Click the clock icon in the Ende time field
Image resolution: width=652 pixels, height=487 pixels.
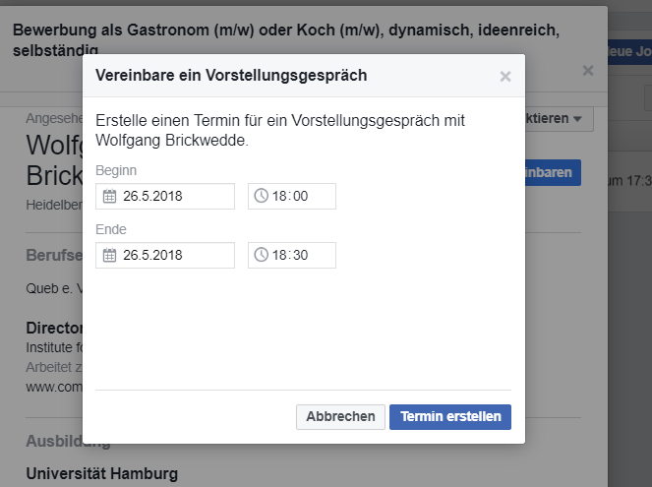coord(261,256)
